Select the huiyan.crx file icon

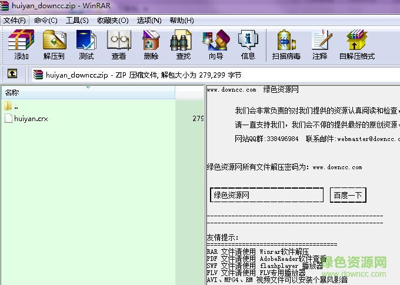pos(8,118)
